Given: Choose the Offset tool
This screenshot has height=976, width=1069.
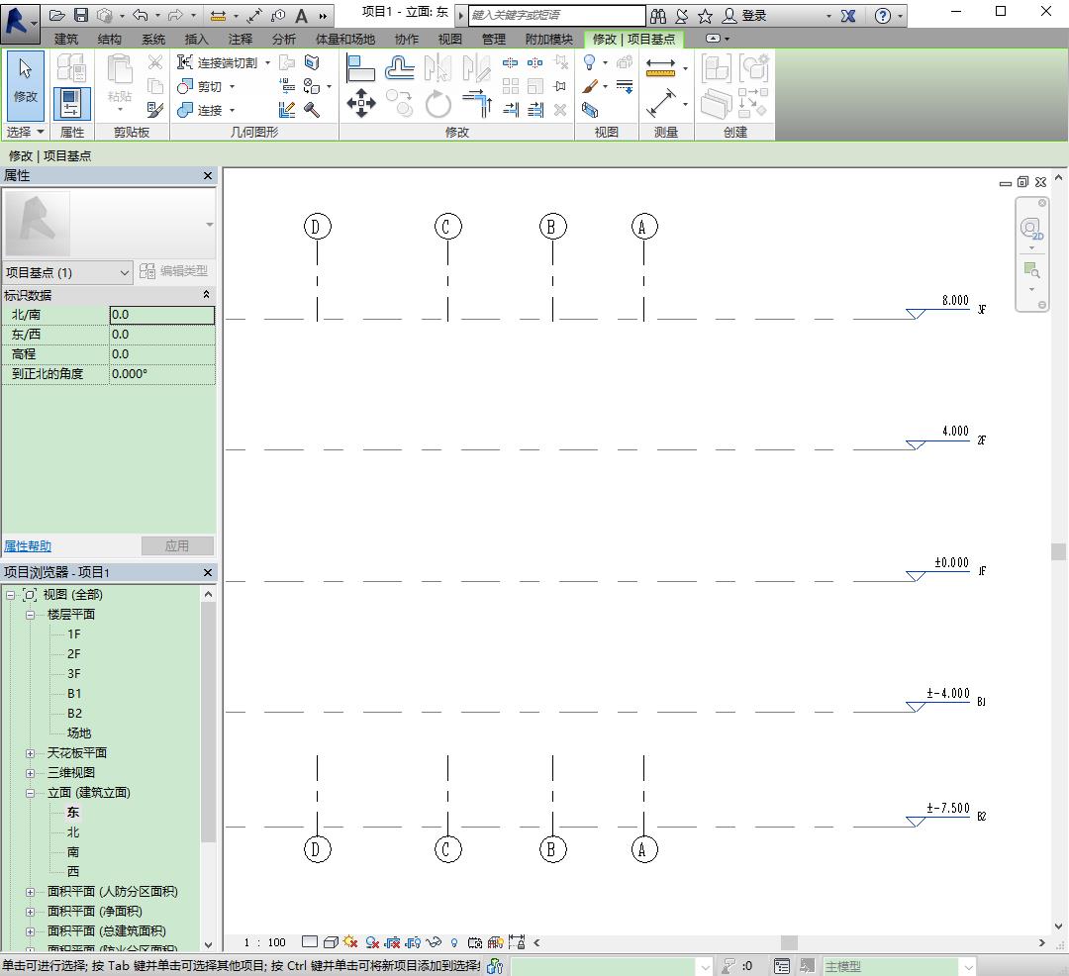Looking at the screenshot, I should point(400,68).
